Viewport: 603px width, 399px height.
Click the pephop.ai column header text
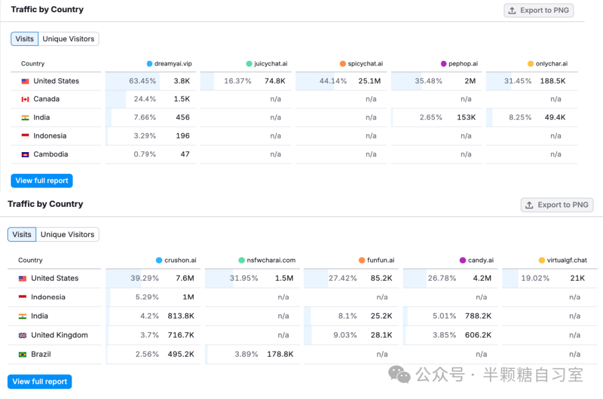click(x=463, y=64)
